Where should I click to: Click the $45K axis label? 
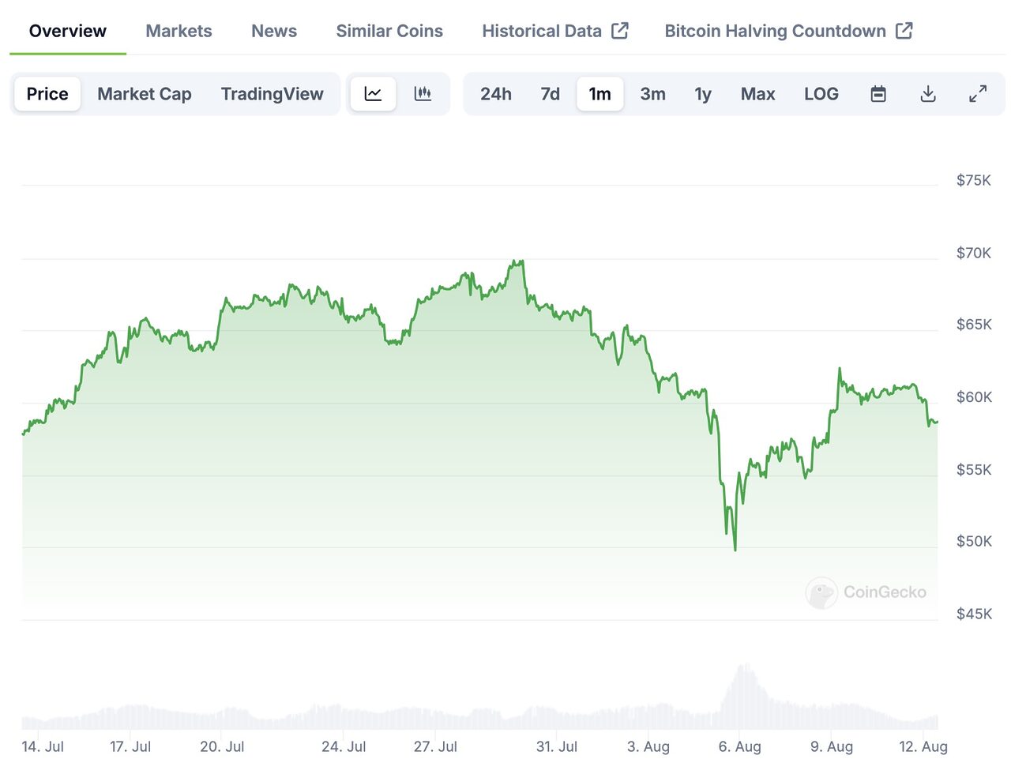tap(974, 614)
